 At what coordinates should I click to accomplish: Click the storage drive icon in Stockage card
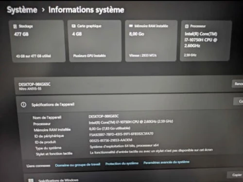click(15, 26)
